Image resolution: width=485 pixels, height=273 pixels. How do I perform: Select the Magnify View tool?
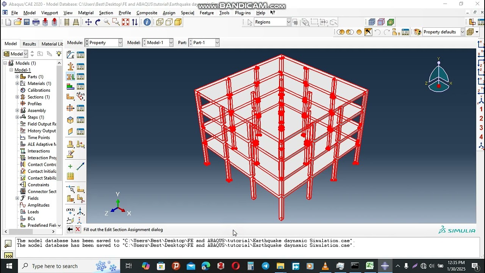coord(107,22)
